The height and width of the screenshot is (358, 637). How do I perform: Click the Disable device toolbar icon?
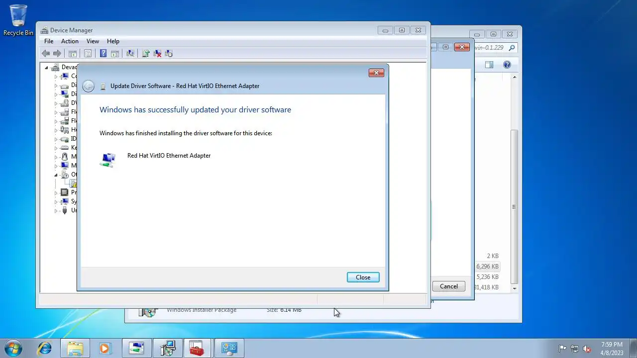(x=169, y=54)
